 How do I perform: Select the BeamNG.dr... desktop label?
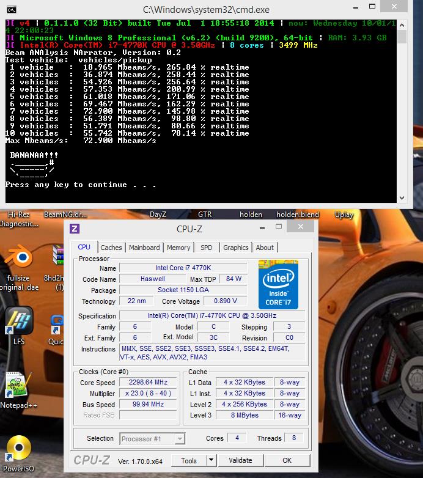coord(65,215)
